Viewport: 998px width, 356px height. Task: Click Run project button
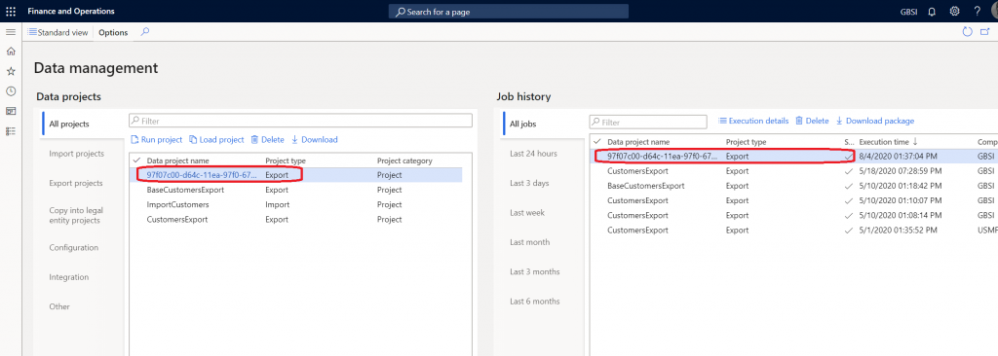(x=157, y=140)
